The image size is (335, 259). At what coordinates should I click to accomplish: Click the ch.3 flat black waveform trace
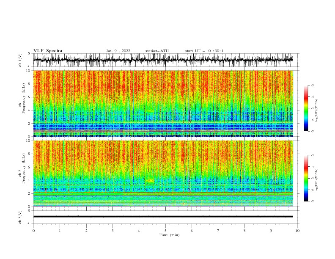point(163,217)
